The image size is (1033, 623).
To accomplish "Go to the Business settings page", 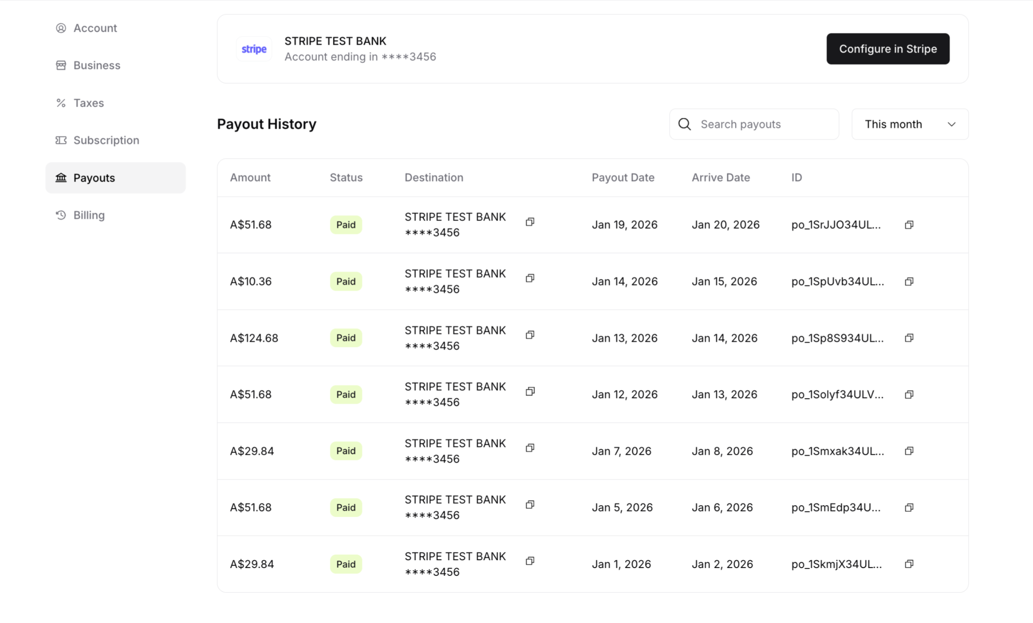I will [96, 66].
